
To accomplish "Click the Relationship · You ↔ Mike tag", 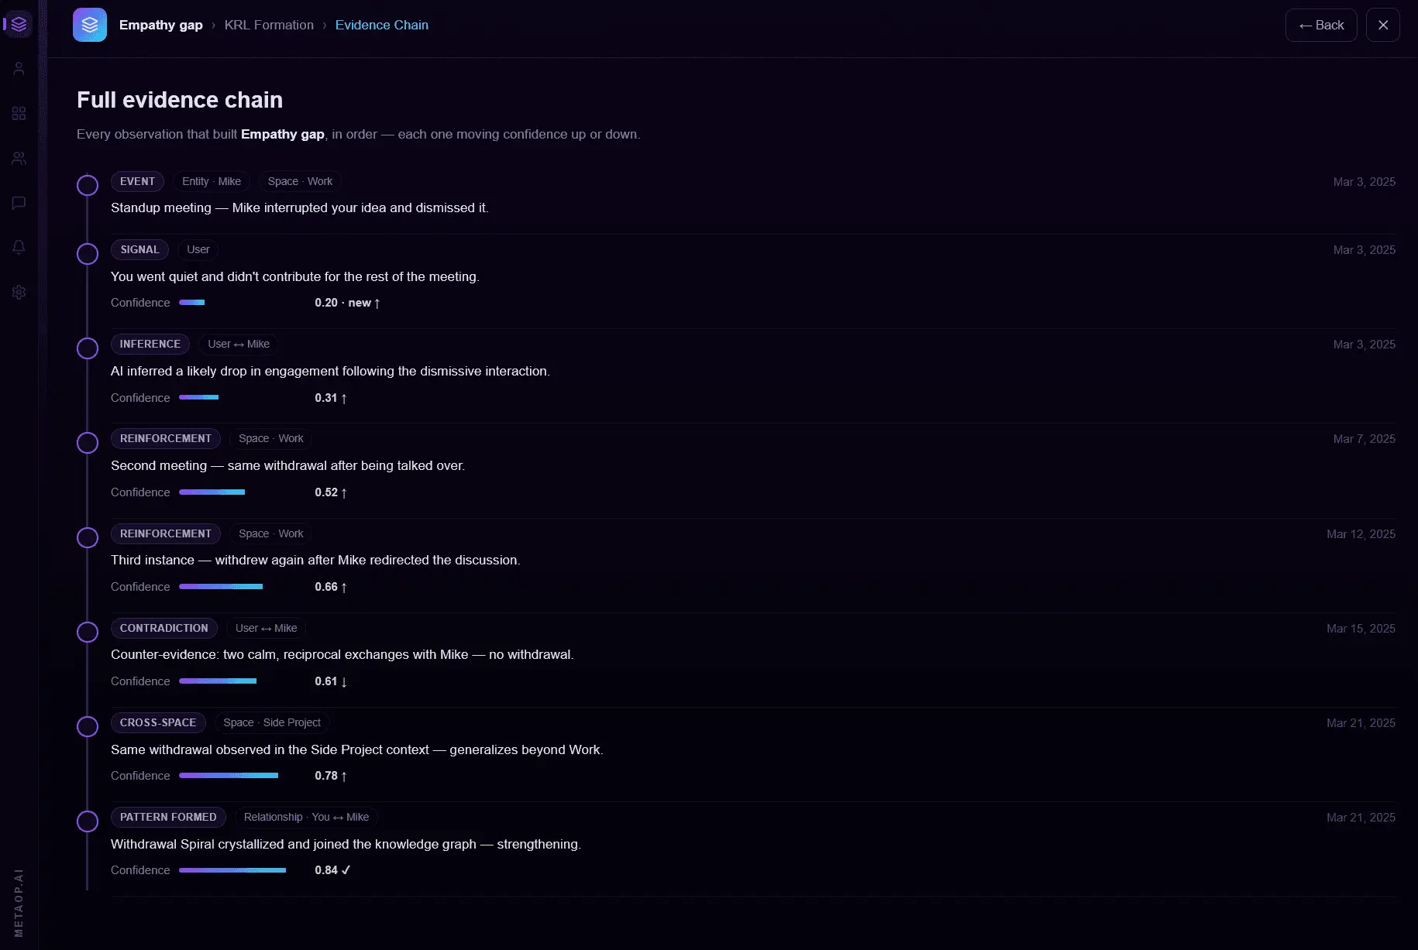I will pyautogui.click(x=306, y=817).
